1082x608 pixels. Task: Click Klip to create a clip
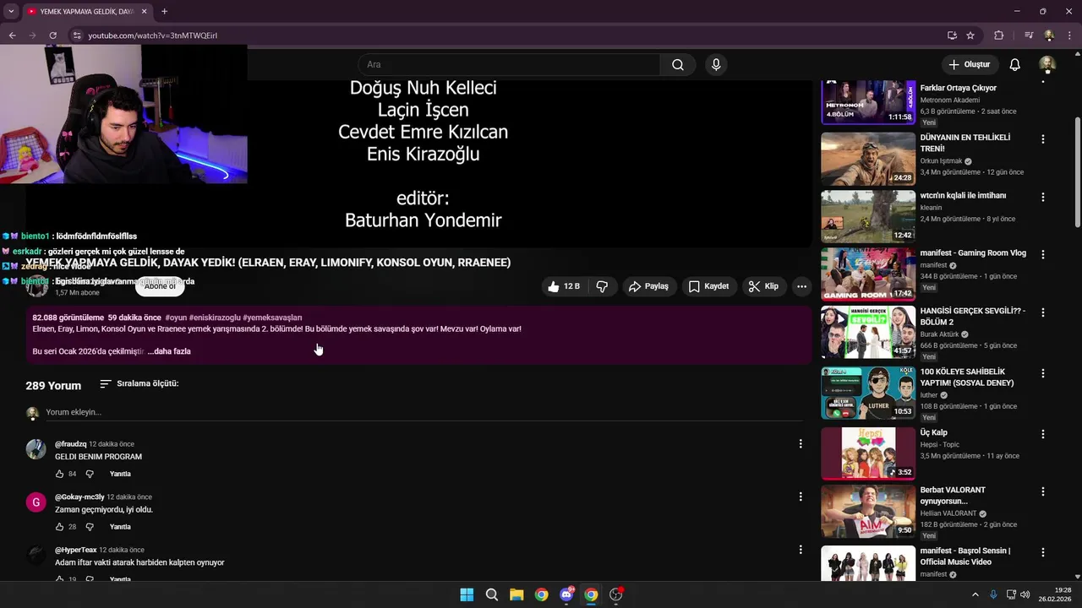pos(763,286)
